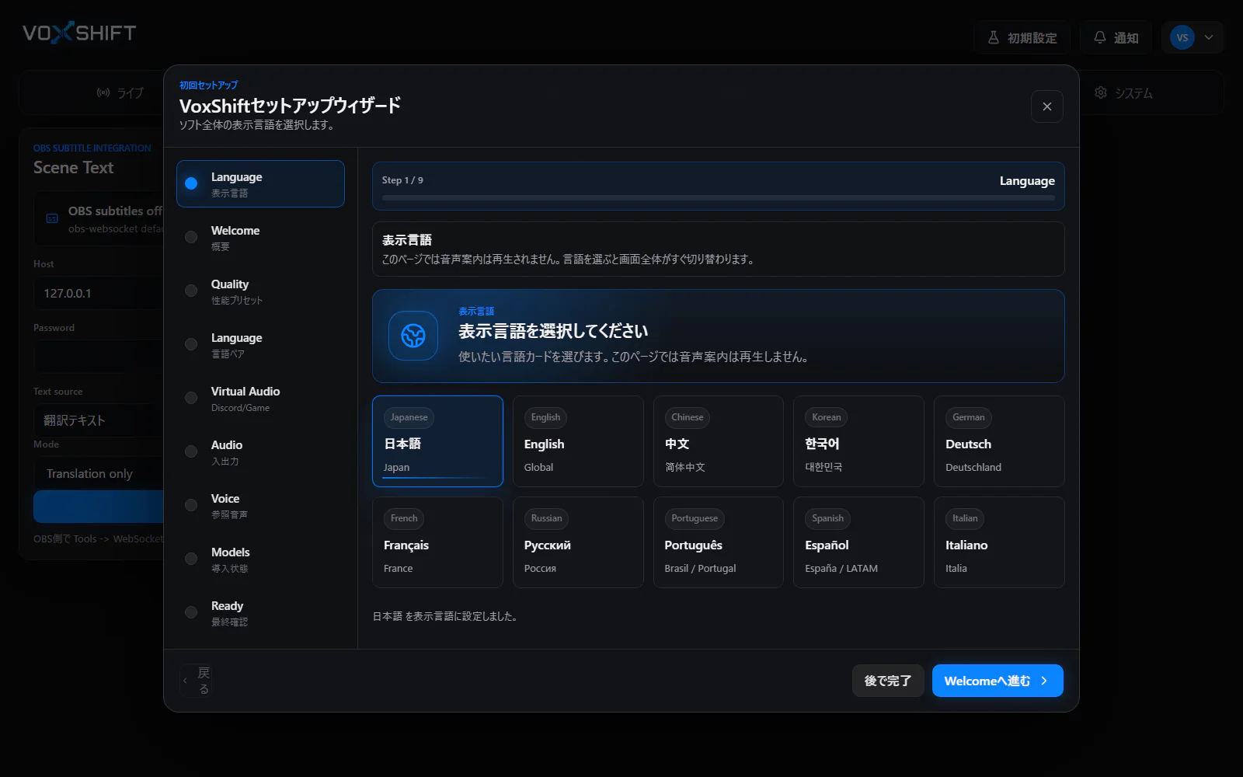Select the Virtual Audio step

pyautogui.click(x=260, y=399)
